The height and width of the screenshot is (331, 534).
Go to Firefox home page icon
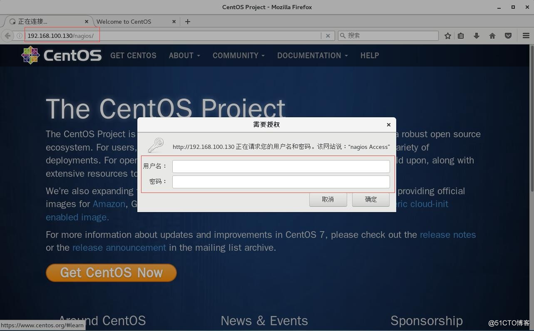pos(492,36)
